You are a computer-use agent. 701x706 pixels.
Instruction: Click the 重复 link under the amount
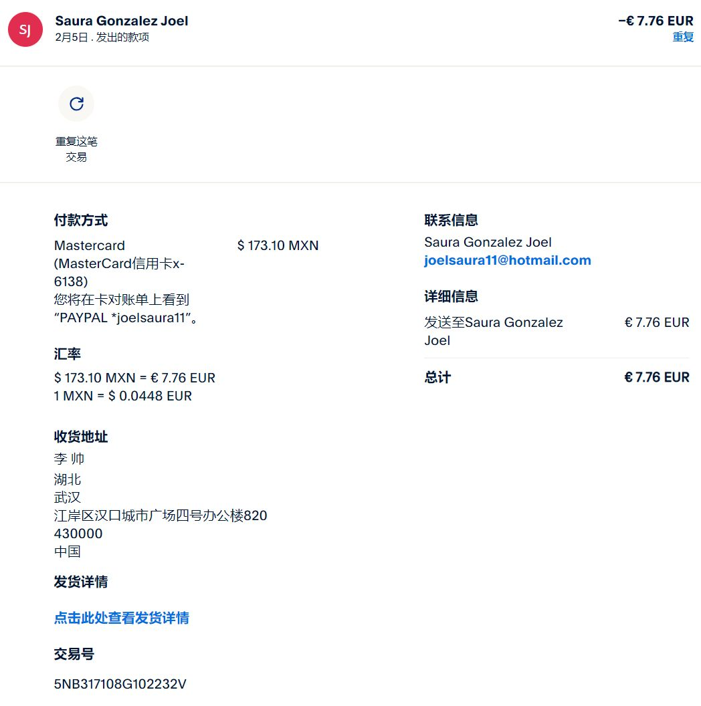pyautogui.click(x=682, y=37)
